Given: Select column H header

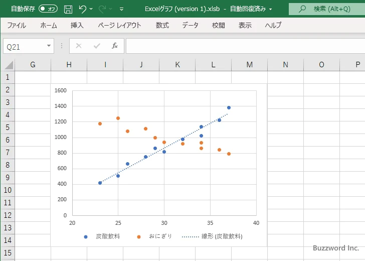Looking at the screenshot, I should (69, 65).
